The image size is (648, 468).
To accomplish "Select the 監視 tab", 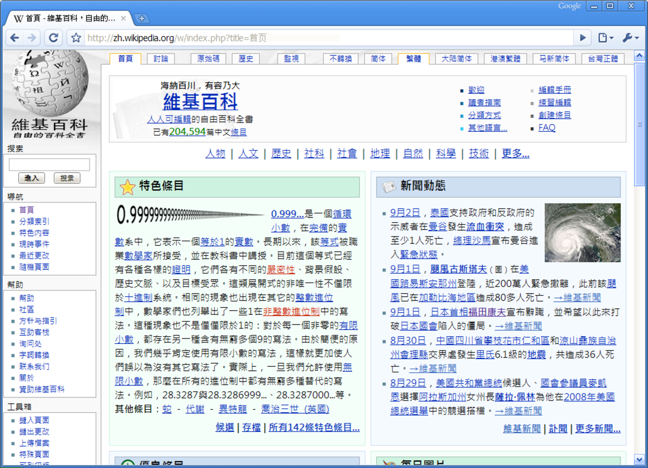I will [x=292, y=59].
